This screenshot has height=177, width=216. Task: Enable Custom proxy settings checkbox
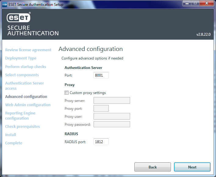(66, 92)
